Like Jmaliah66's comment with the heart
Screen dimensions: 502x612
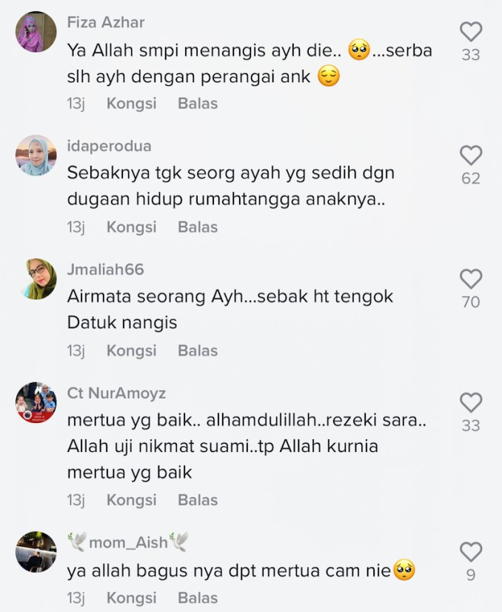pyautogui.click(x=471, y=279)
